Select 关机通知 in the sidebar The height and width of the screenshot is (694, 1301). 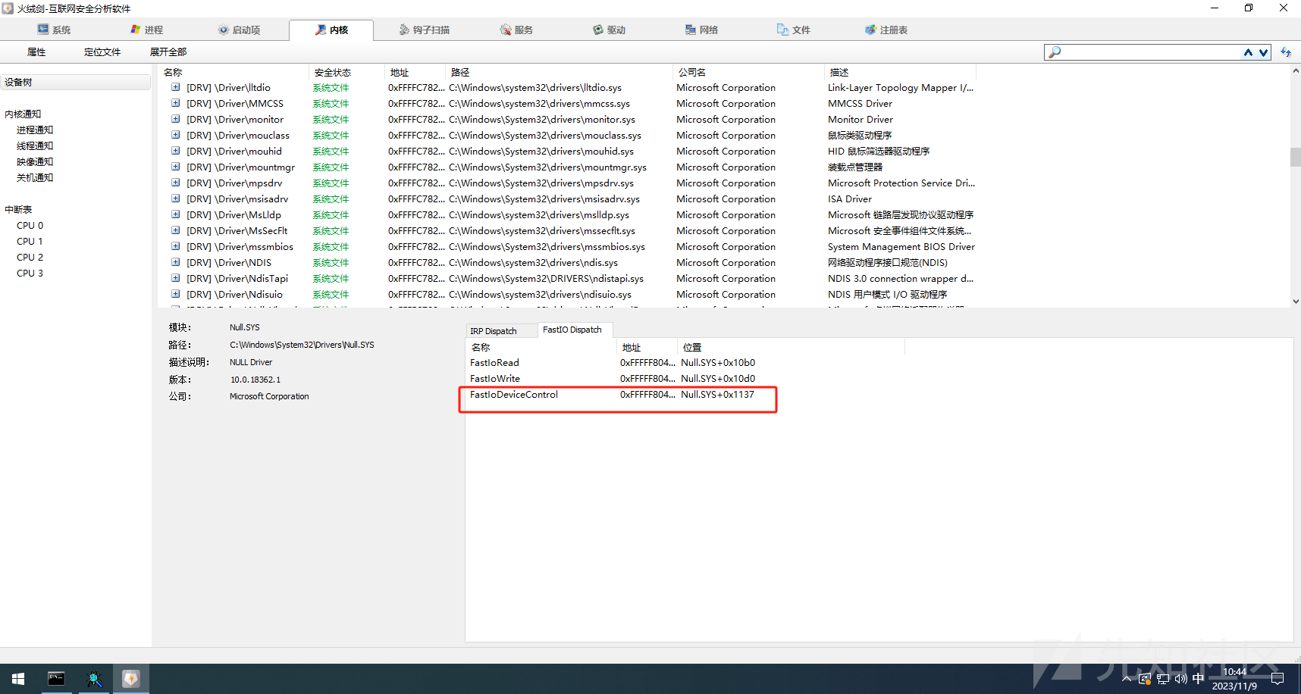35,178
